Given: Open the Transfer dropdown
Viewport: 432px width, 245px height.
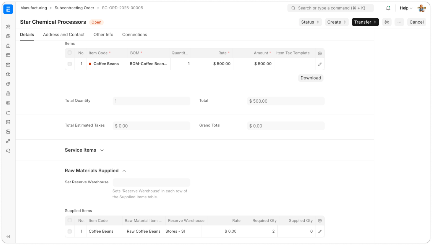Looking at the screenshot, I should [x=365, y=22].
